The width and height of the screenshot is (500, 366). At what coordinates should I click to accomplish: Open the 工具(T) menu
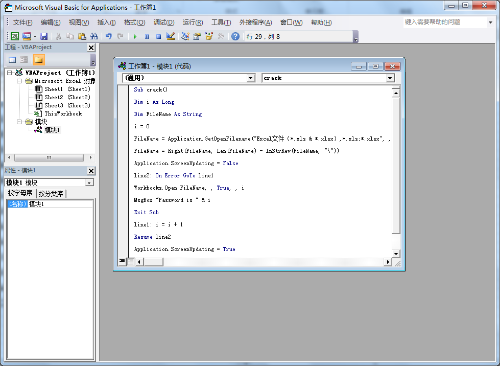tap(221, 22)
